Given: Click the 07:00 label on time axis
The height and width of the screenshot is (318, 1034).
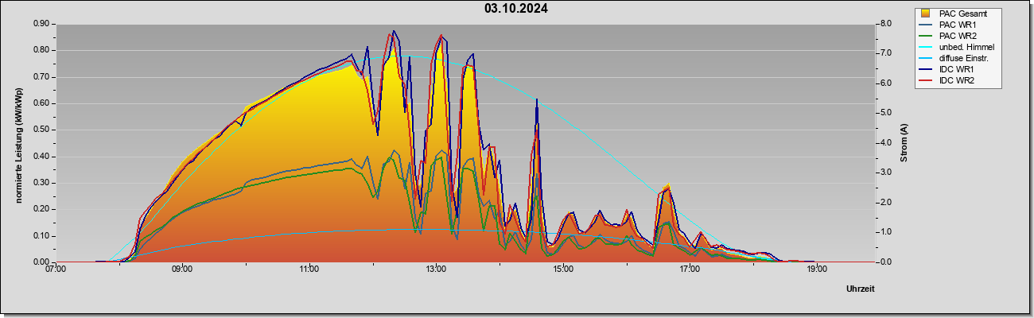Looking at the screenshot, I should coord(56,270).
